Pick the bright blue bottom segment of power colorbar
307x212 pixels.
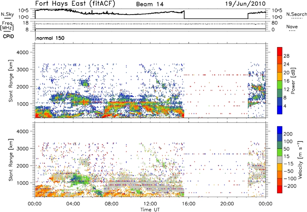[280, 110]
